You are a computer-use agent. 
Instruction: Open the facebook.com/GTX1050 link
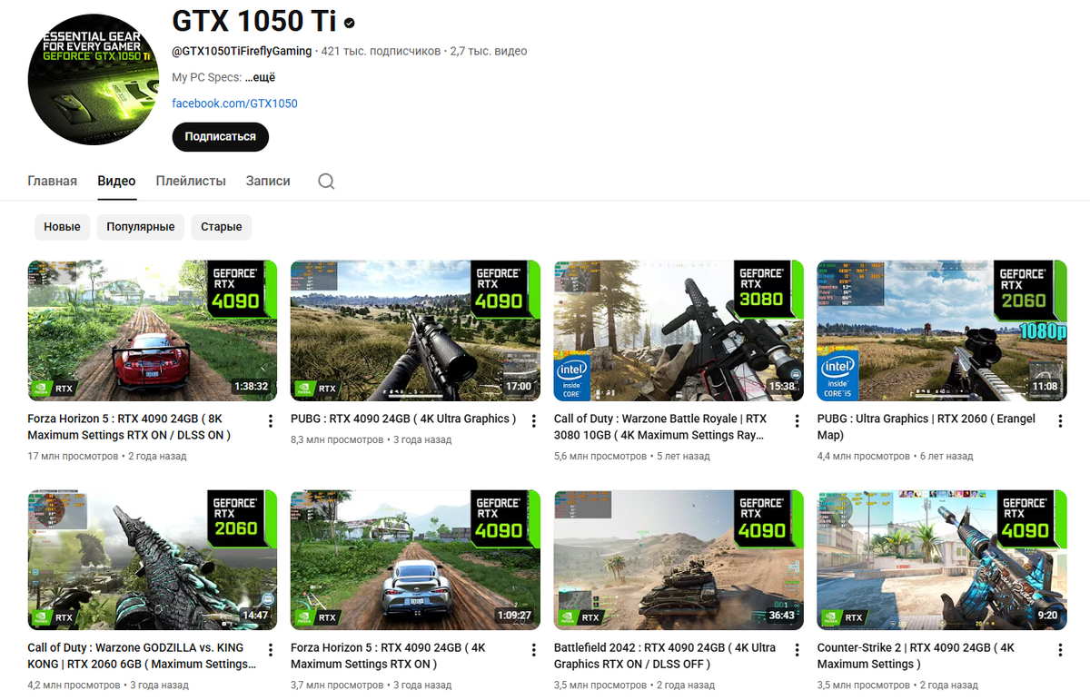(235, 104)
